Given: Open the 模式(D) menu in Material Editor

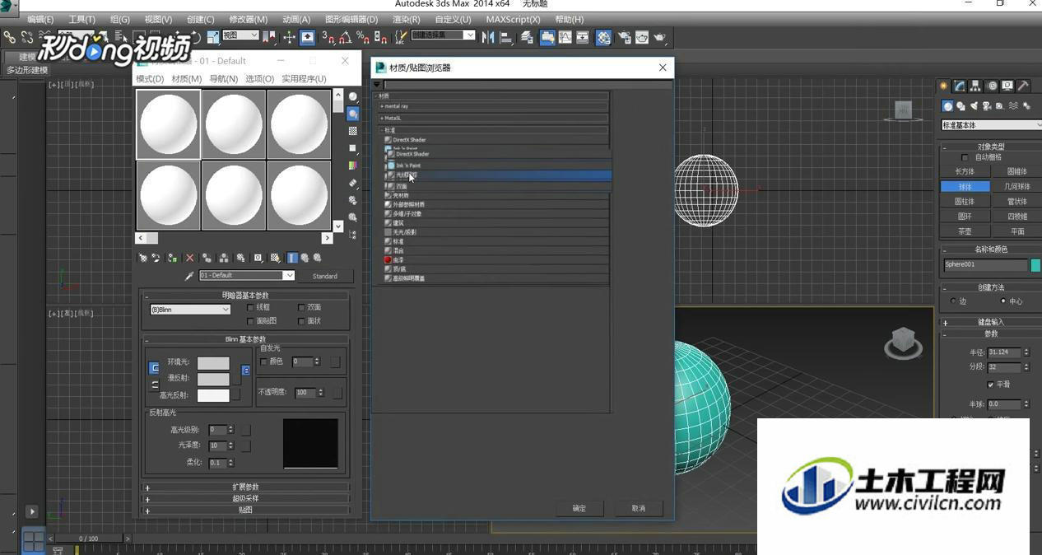Looking at the screenshot, I should [x=150, y=79].
